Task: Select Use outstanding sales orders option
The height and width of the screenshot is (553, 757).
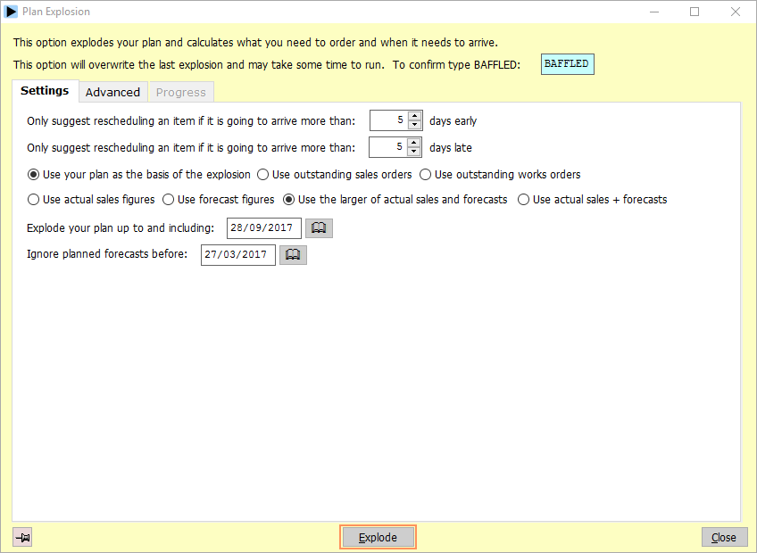Action: coord(335,175)
